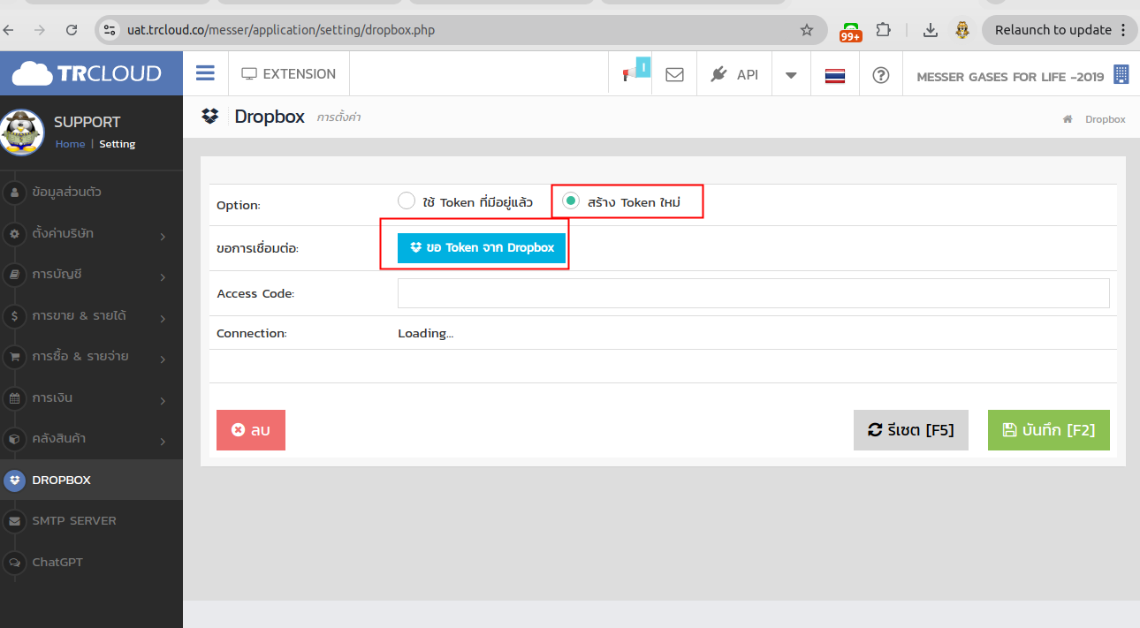Viewport: 1140px width, 628px height.
Task: Click the box icon for คลังสินค้า
Action: coord(14,439)
